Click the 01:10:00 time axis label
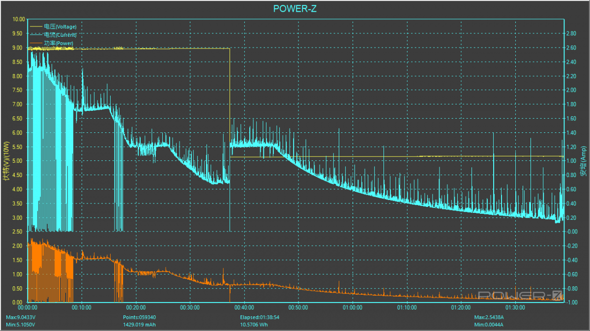The image size is (590, 331). point(407,307)
